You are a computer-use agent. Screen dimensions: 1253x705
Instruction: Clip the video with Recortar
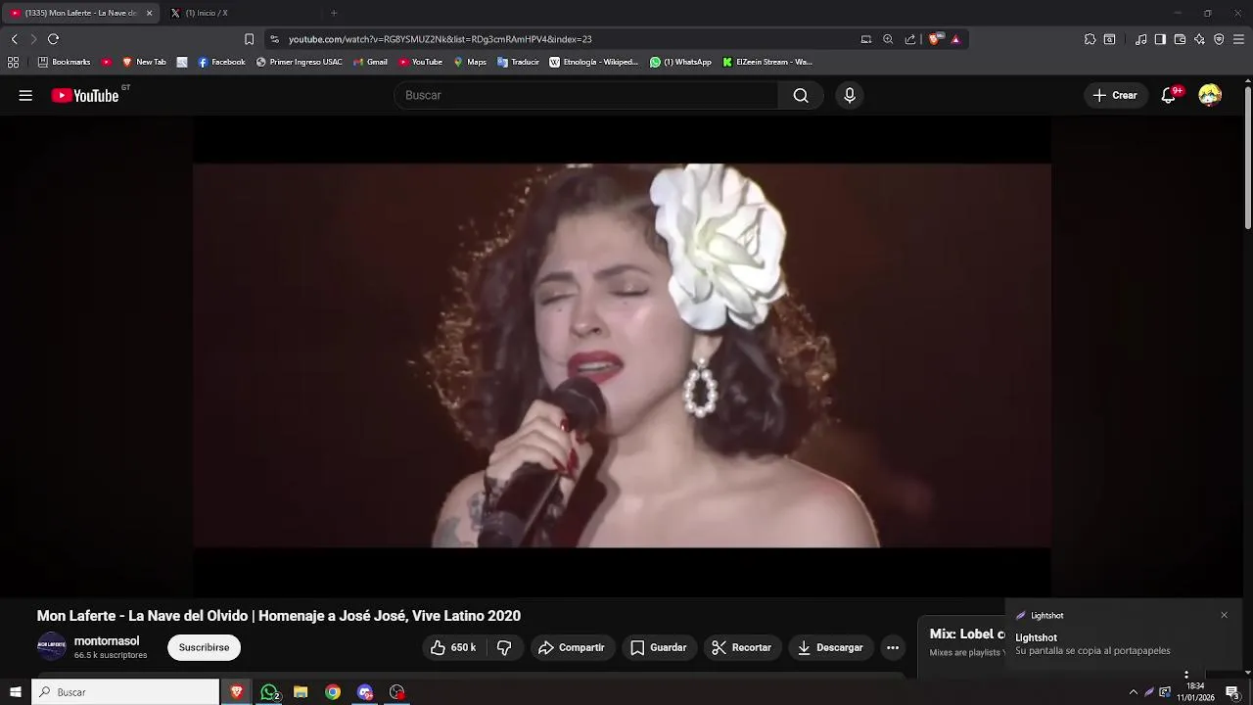click(742, 647)
